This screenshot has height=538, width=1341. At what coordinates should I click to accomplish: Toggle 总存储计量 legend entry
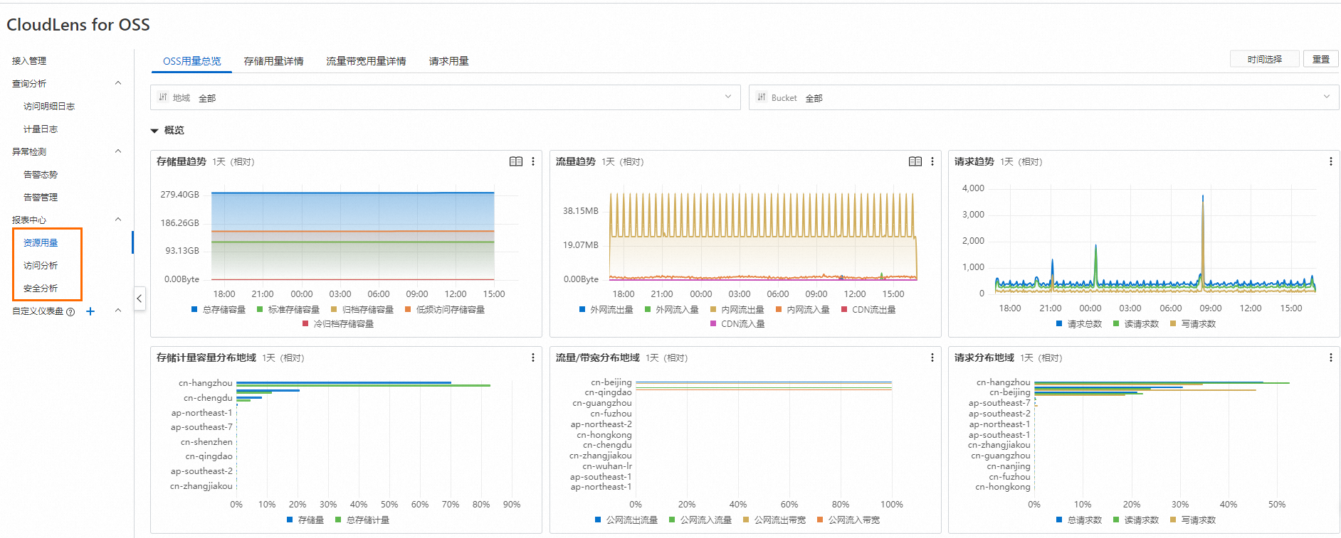[x=362, y=520]
